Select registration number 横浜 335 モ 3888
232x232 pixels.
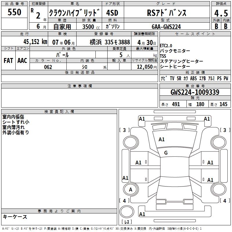(x=110, y=42)
